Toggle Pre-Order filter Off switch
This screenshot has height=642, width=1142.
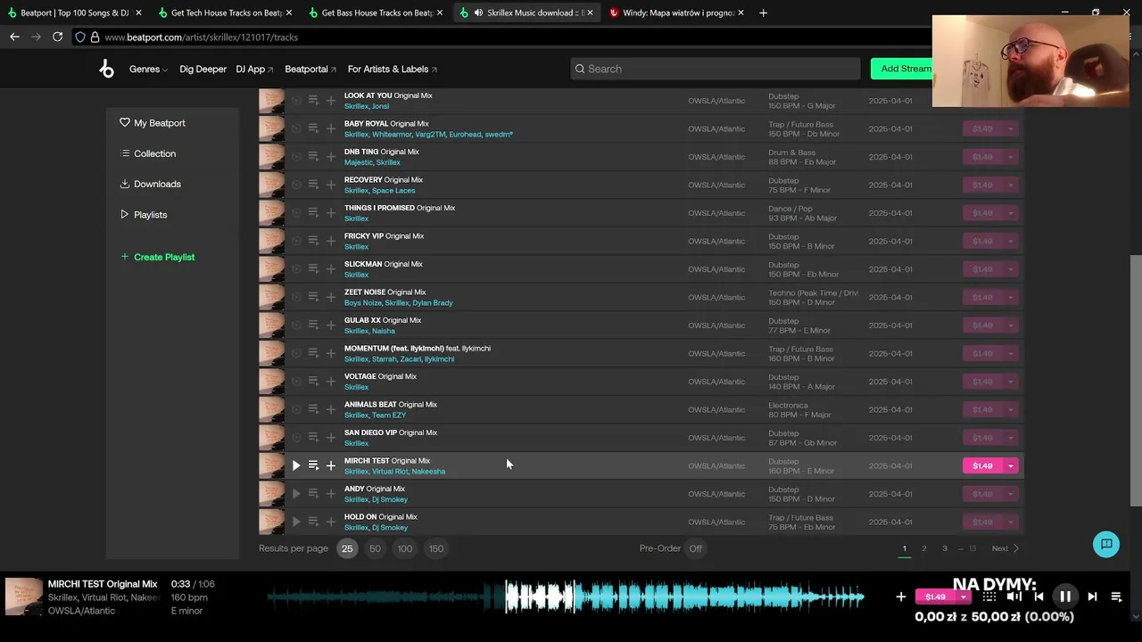click(x=696, y=548)
